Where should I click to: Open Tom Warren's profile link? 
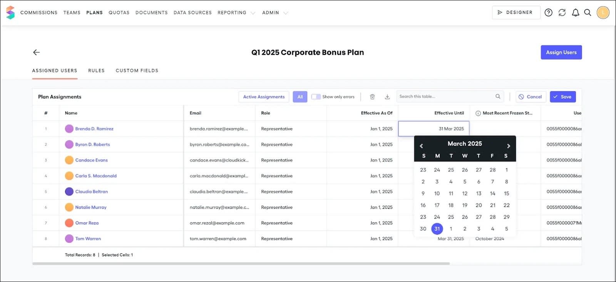(88, 239)
